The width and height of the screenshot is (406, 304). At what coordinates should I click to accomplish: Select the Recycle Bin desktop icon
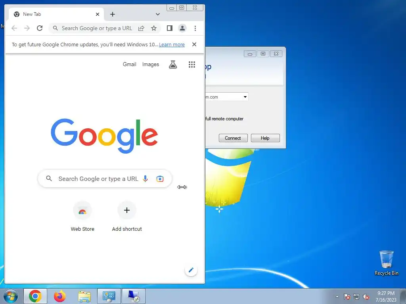[386, 263]
